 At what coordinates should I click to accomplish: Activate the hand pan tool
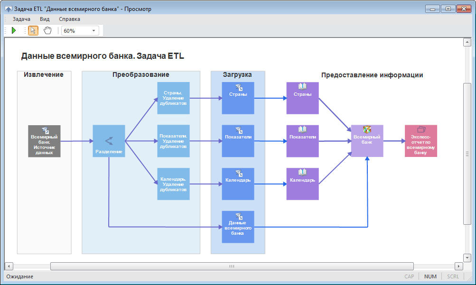click(x=47, y=31)
